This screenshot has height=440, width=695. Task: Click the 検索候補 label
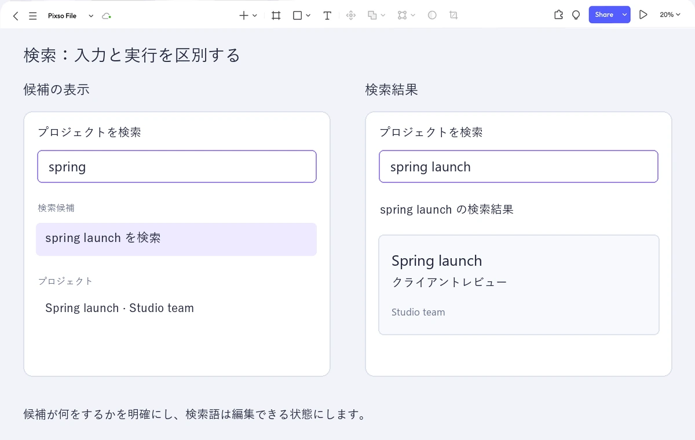(56, 208)
